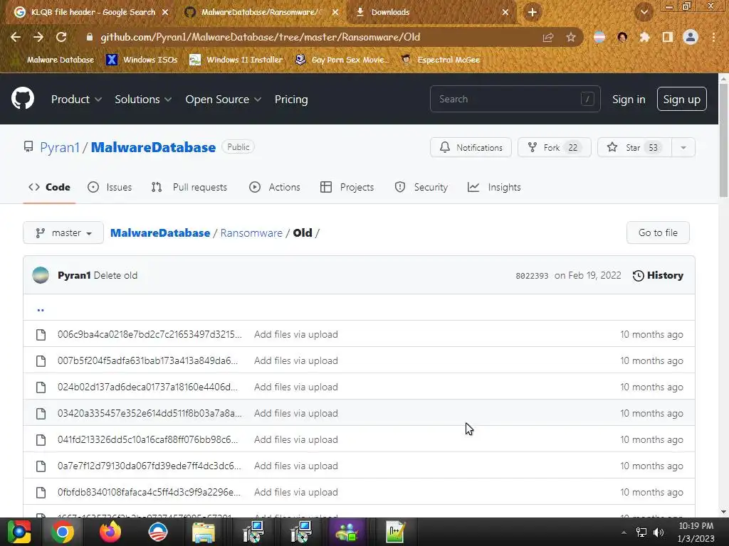This screenshot has height=546, width=729.
Task: Switch to the Issues tab
Action: click(x=110, y=187)
